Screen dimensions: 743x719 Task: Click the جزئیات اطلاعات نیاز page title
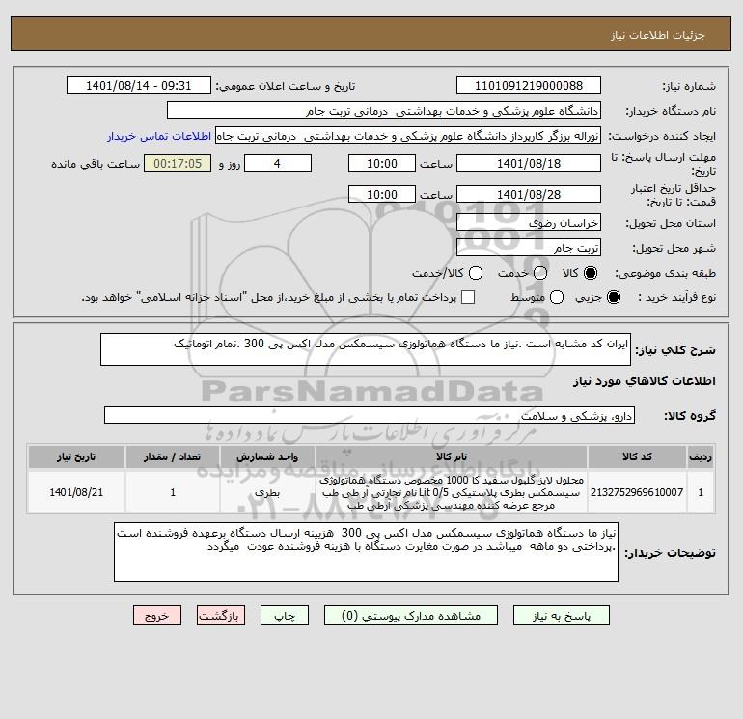(657, 35)
